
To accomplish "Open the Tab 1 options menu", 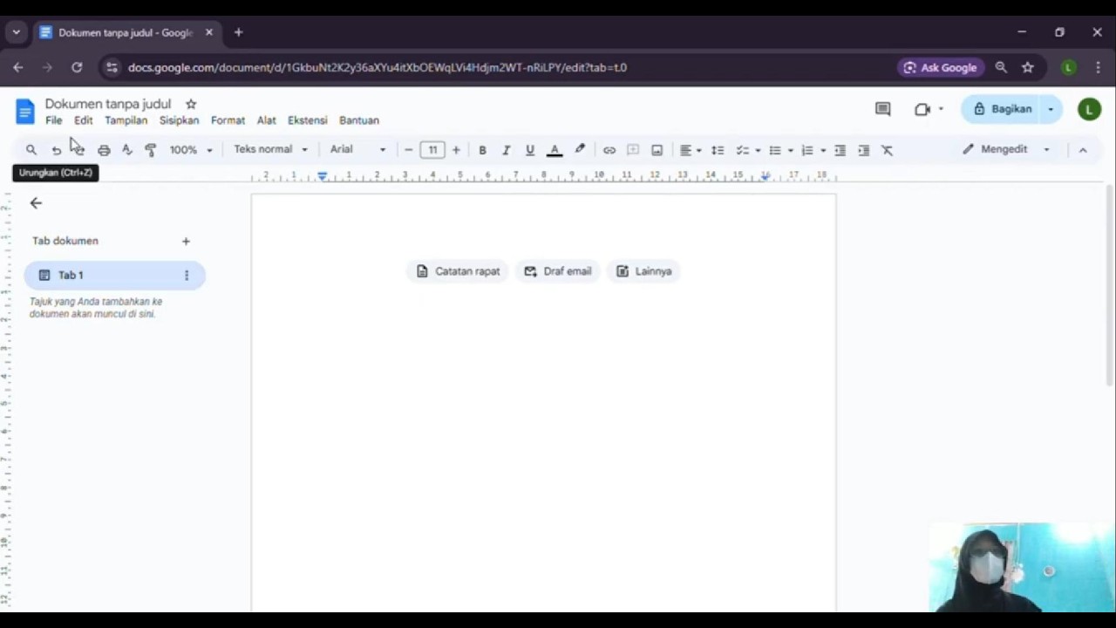I will point(186,275).
